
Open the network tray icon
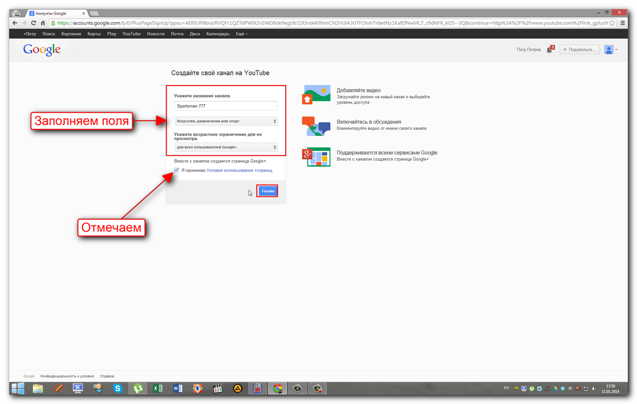pyautogui.click(x=586, y=388)
